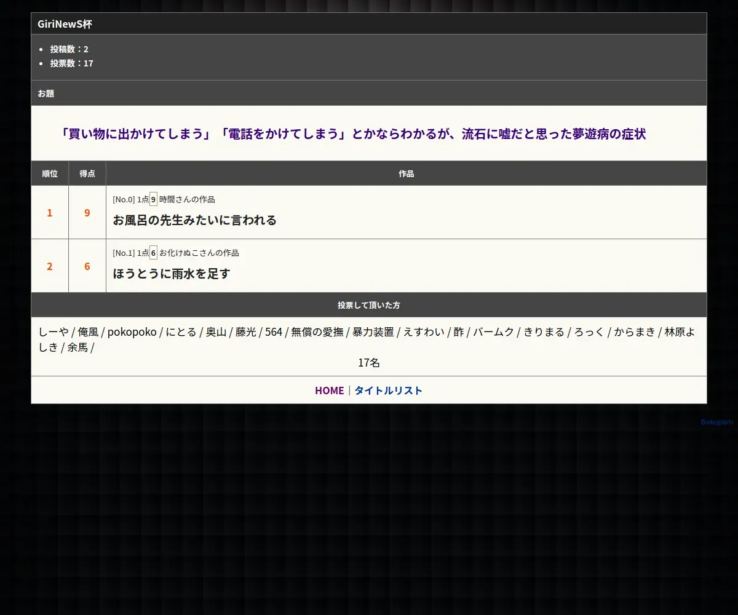This screenshot has width=738, height=615.
Task: Click the answer ほうとうに雨水を足す
Action: [171, 274]
